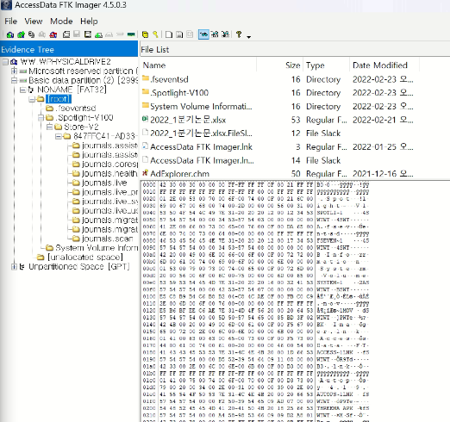Select .Spotlight-V100 row in File List
Screen dimensions: 450x422
pos(278,93)
